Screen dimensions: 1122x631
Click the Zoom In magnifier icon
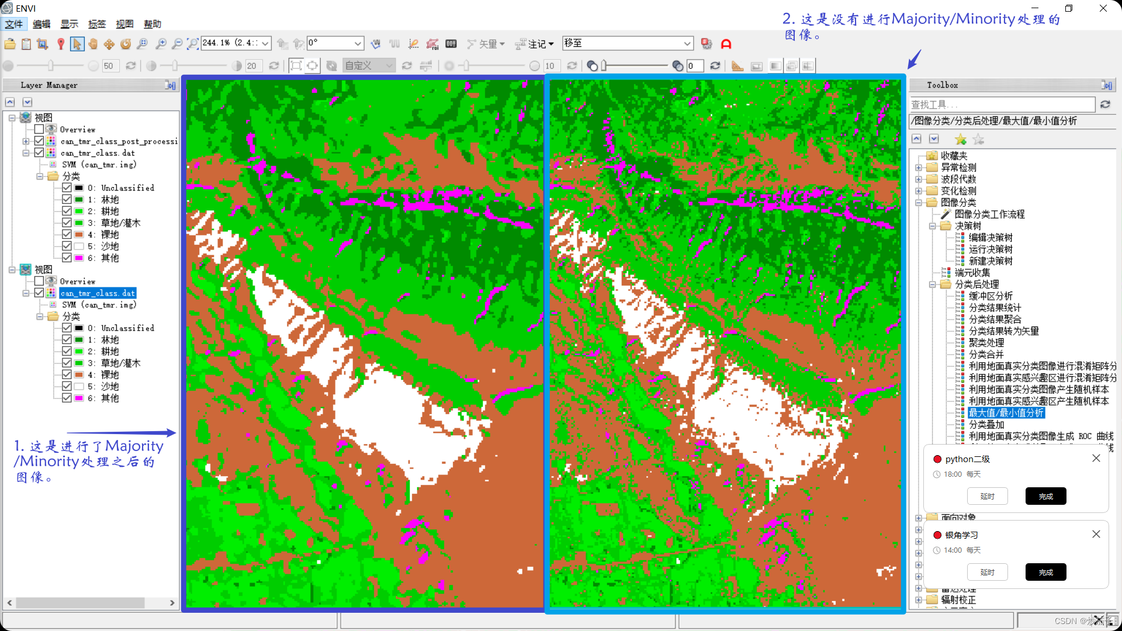point(161,44)
